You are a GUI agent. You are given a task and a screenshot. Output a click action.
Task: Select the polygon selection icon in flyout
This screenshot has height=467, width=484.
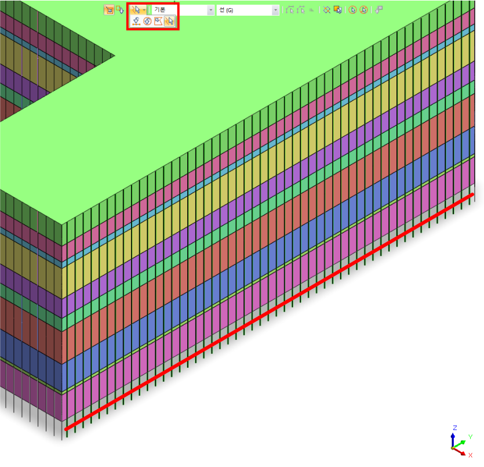(x=158, y=21)
